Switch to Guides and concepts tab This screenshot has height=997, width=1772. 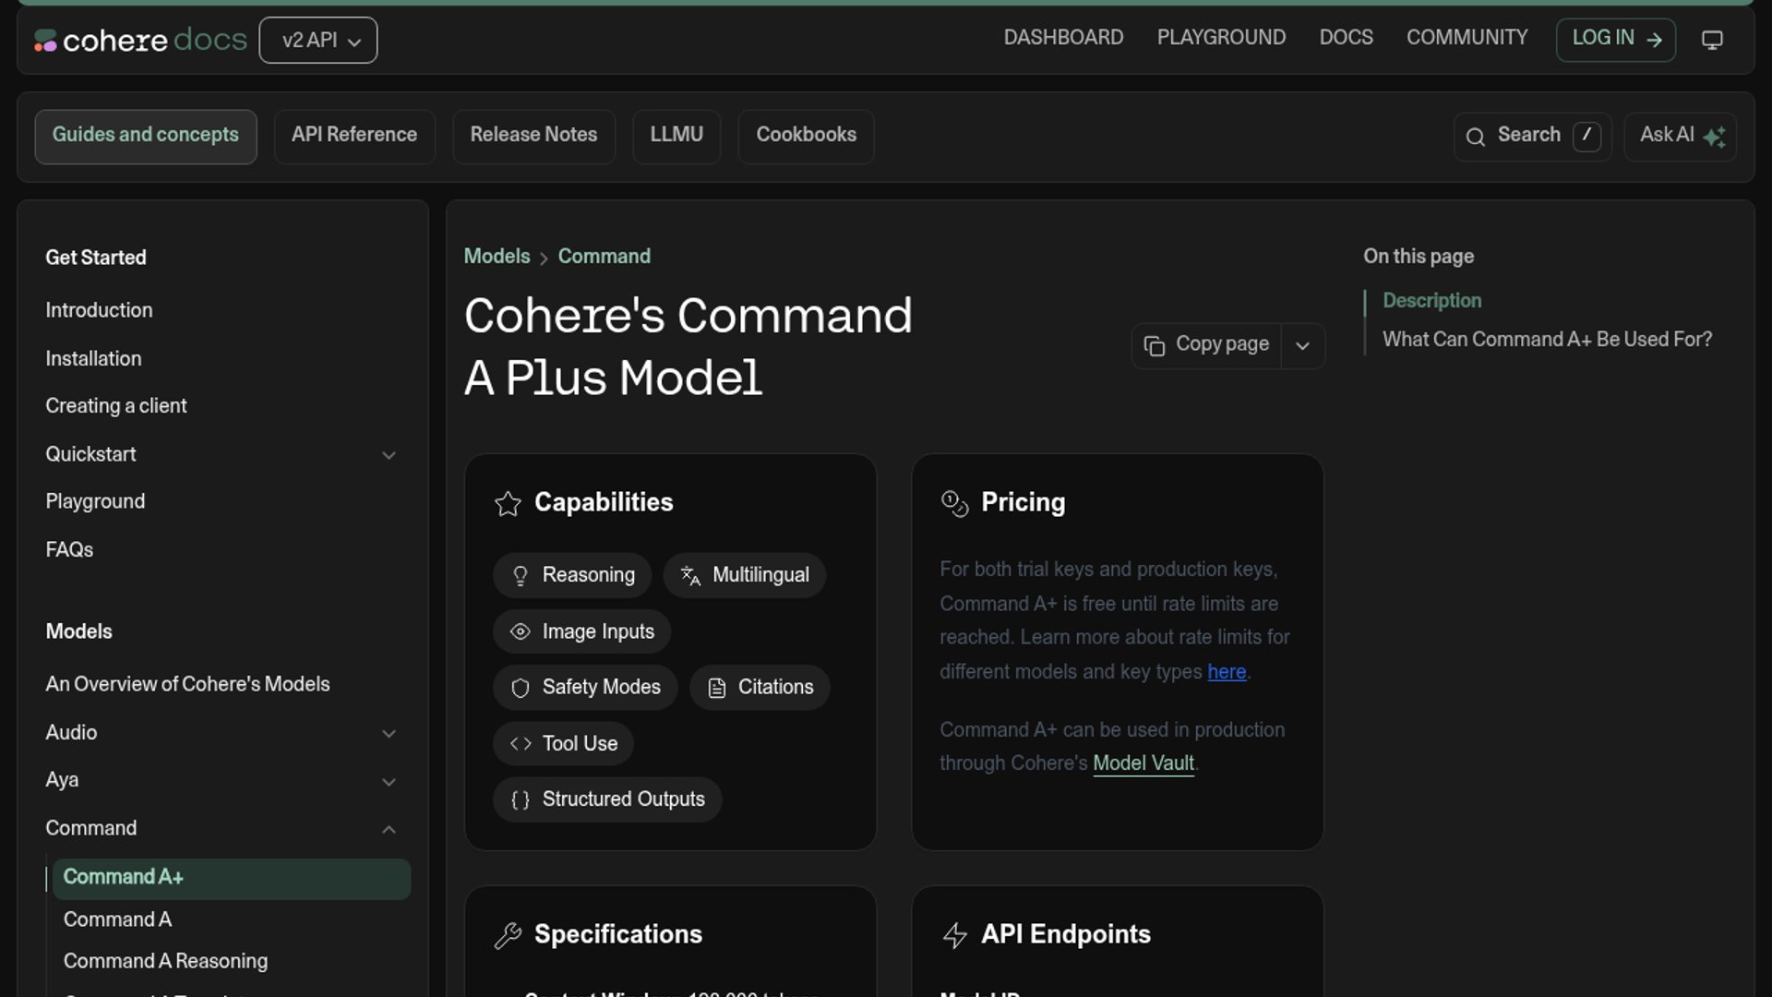tap(146, 137)
